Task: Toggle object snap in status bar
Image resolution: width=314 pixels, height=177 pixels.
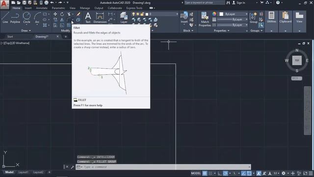Action: (249, 173)
